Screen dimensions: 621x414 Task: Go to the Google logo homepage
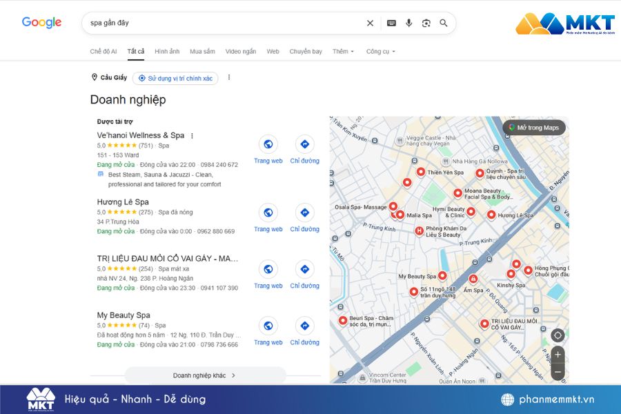point(41,23)
